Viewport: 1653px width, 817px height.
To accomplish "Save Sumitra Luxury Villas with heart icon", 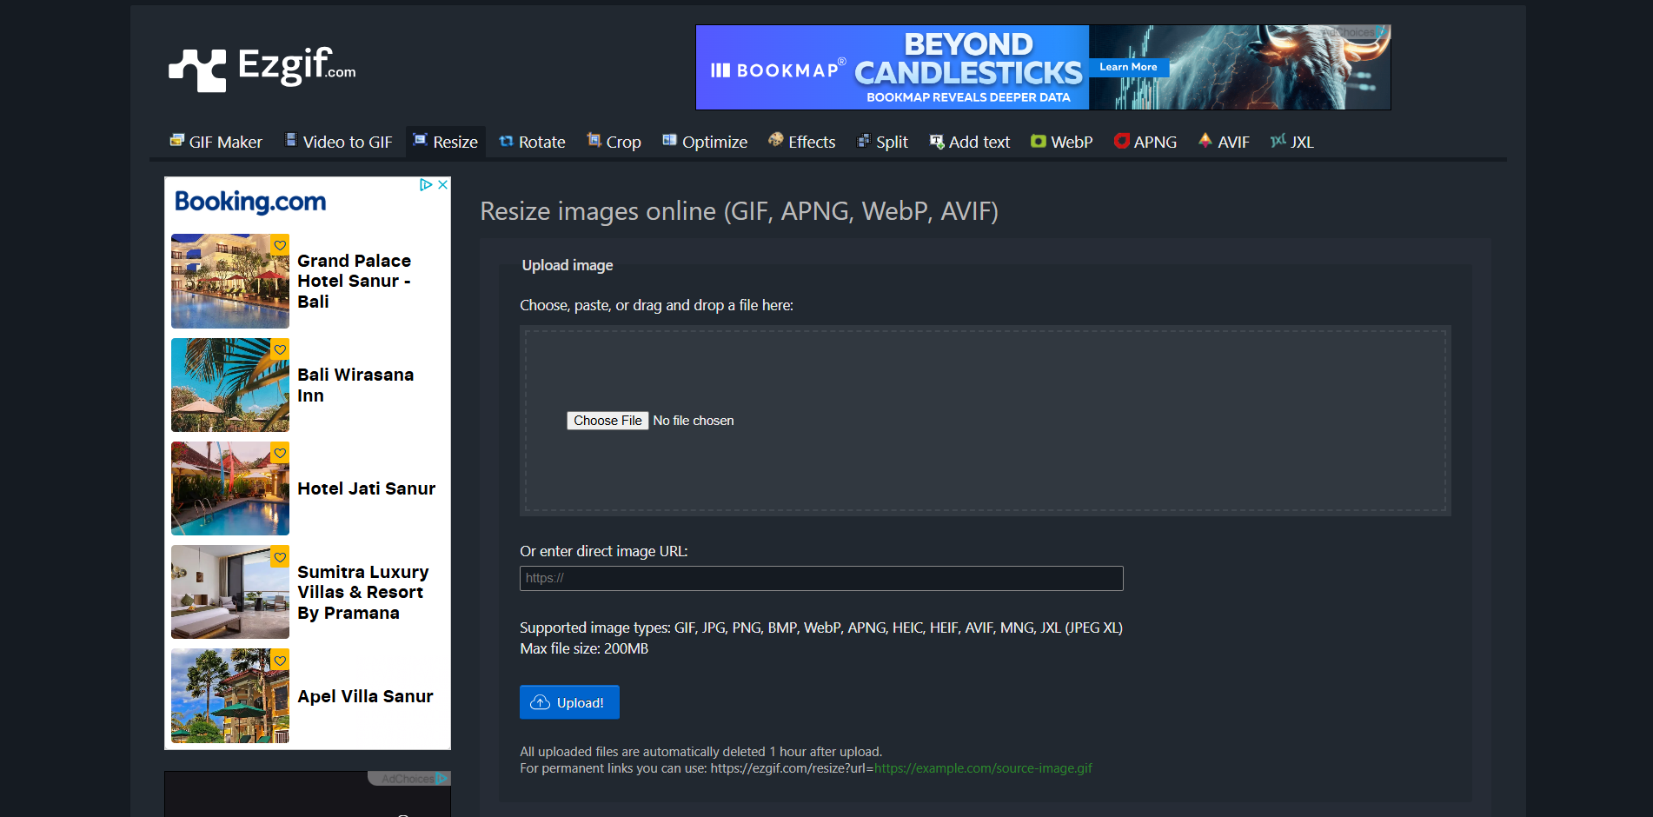I will [280, 556].
